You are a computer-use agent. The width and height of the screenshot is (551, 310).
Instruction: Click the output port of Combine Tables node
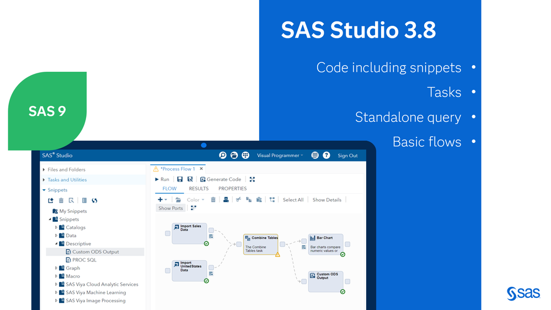click(x=282, y=244)
